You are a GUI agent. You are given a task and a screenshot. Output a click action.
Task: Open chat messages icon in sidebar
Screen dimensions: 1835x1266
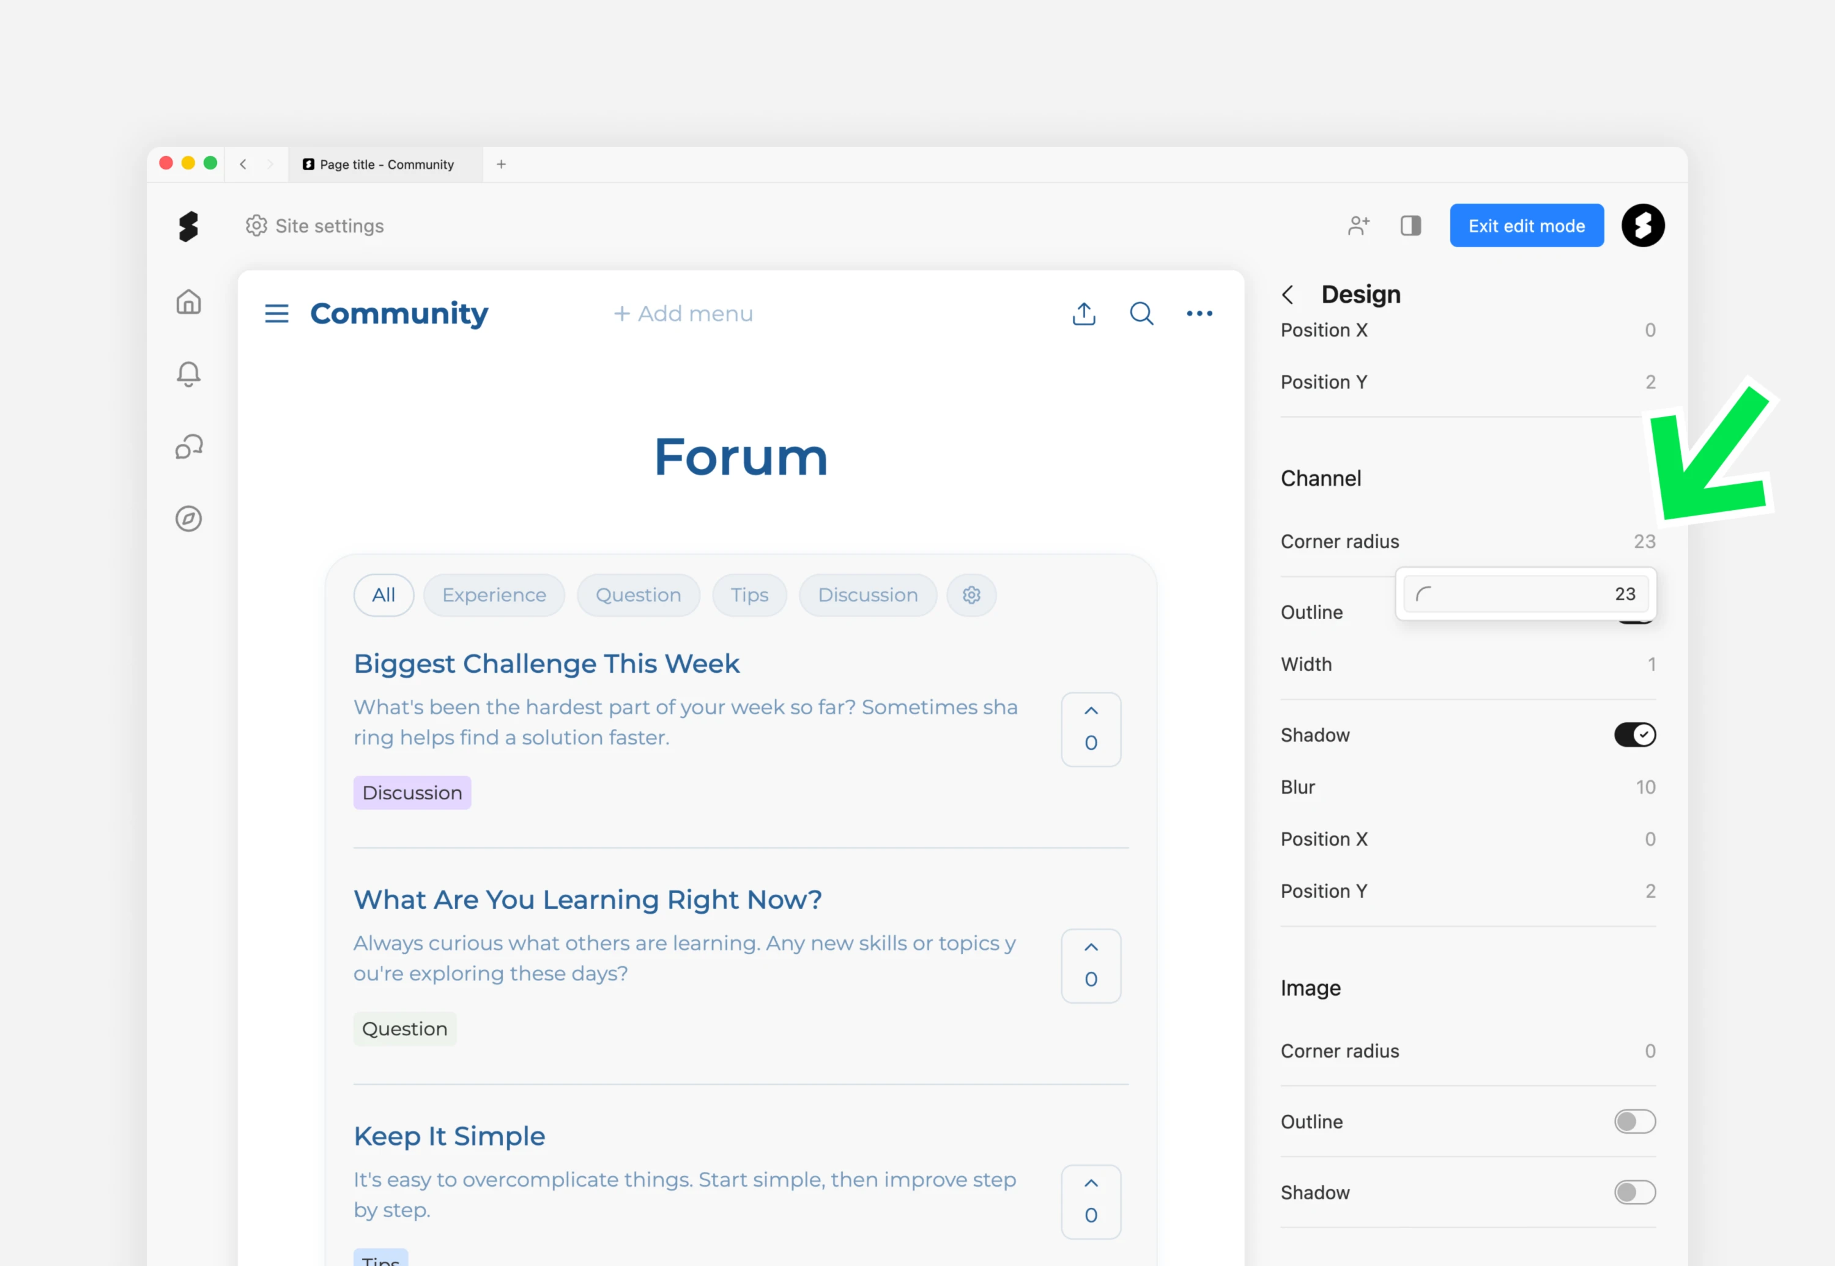(188, 446)
